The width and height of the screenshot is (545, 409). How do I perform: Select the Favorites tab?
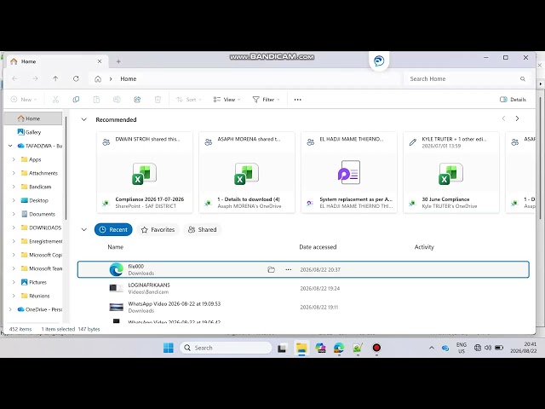click(x=158, y=229)
